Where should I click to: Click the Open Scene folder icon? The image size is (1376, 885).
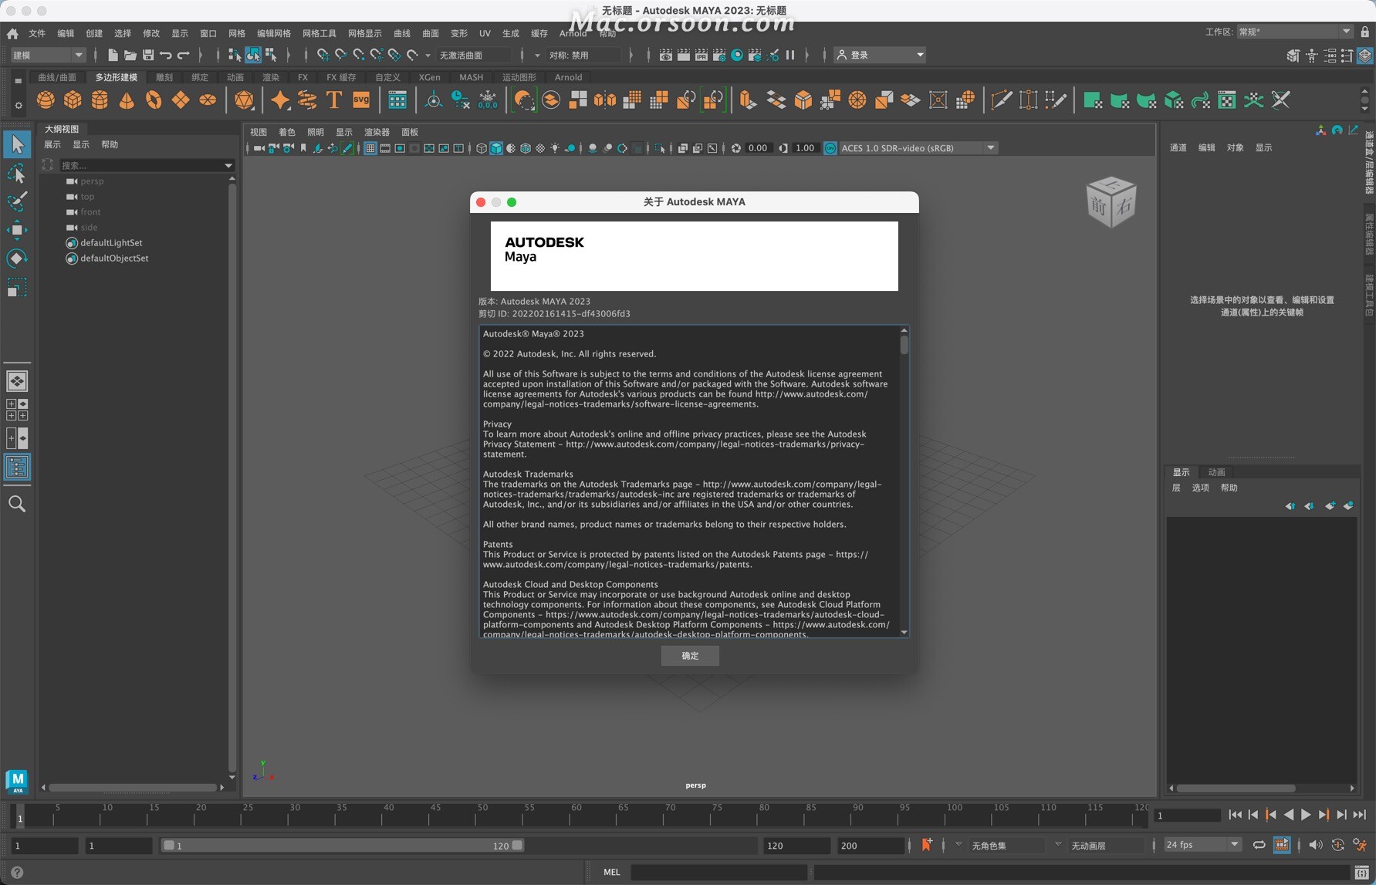pyautogui.click(x=130, y=55)
